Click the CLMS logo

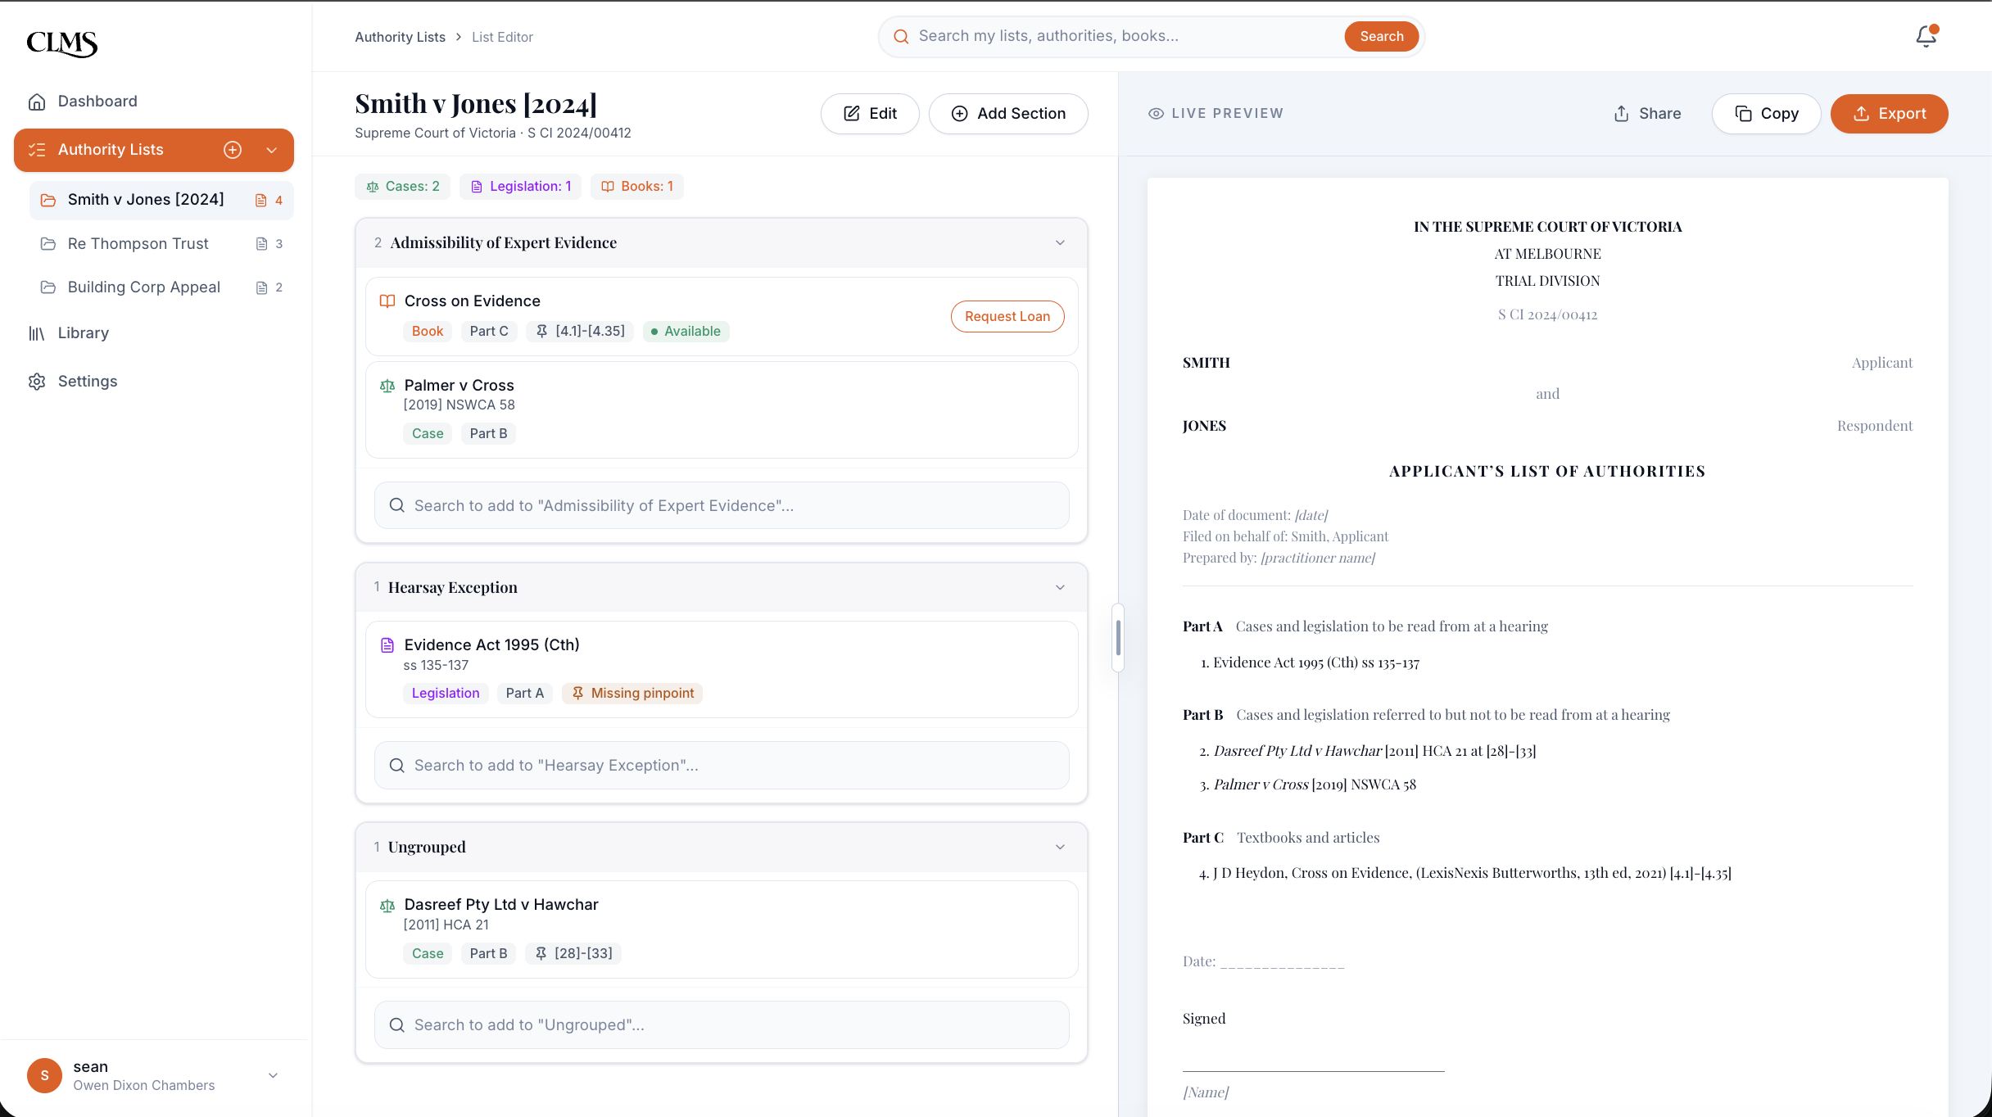click(x=61, y=44)
